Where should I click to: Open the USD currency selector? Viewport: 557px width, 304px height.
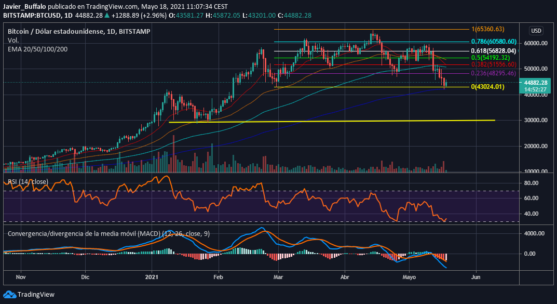536,30
